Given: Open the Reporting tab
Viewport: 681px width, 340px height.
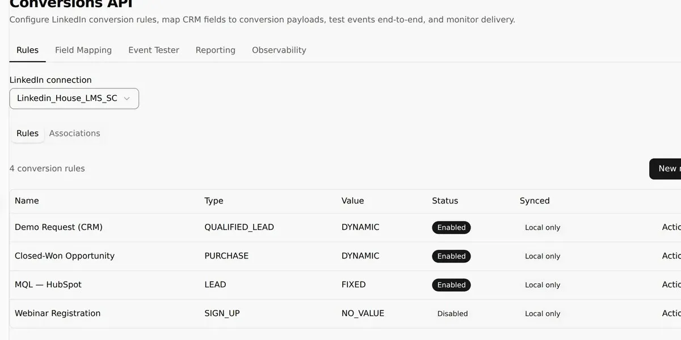Looking at the screenshot, I should pyautogui.click(x=216, y=50).
